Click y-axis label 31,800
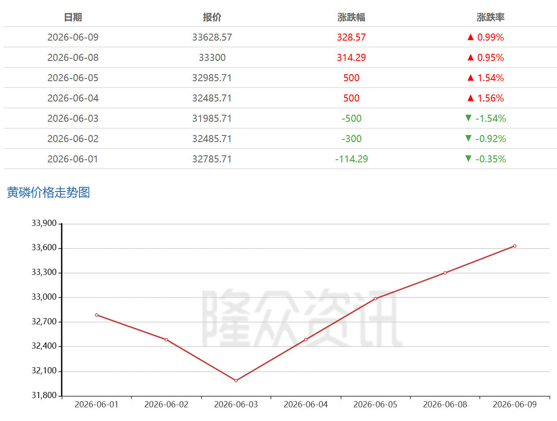Screen dimensions: 557x421 (44, 395)
